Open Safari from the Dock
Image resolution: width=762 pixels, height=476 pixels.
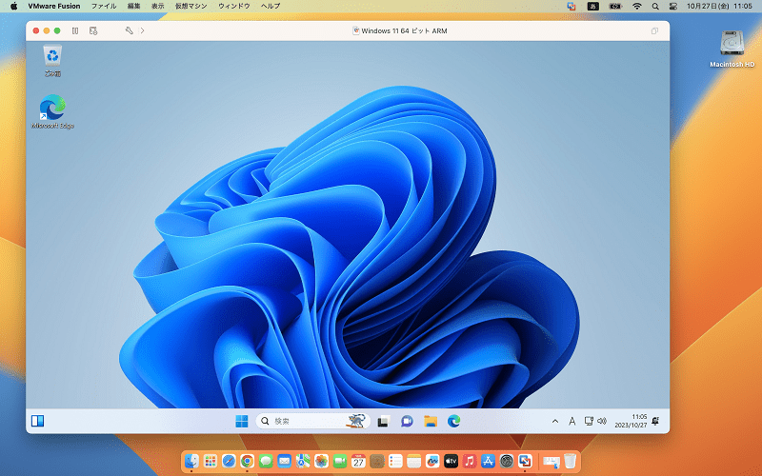(229, 461)
